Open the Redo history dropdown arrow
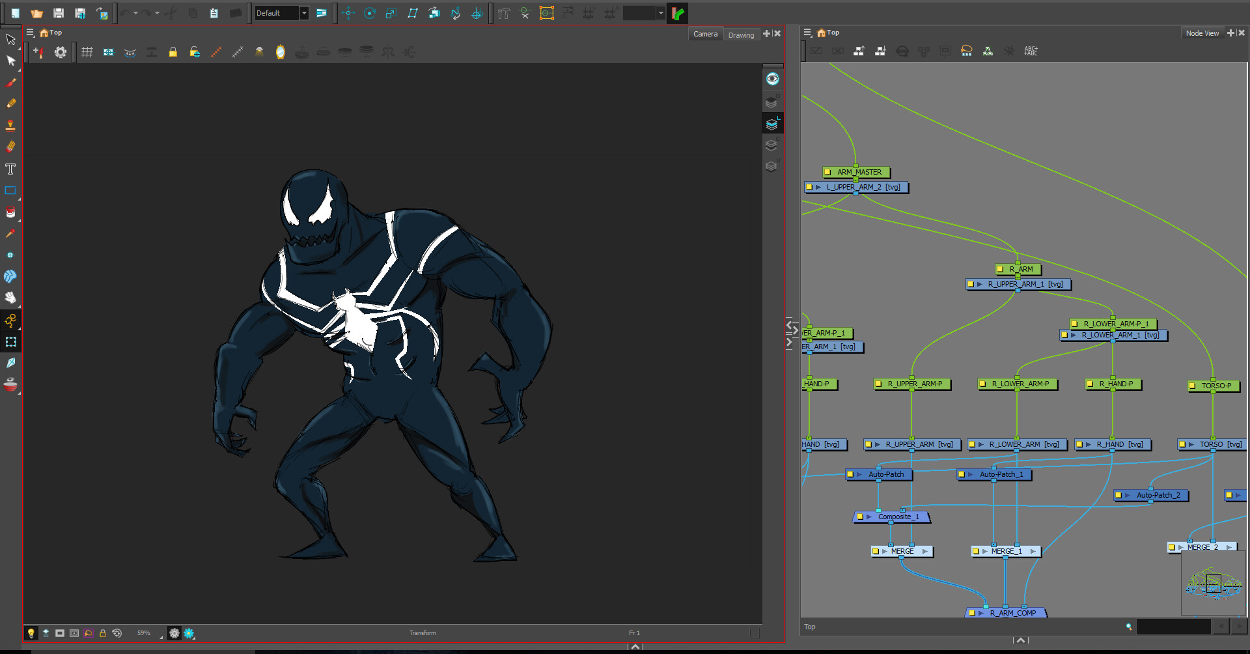The height and width of the screenshot is (654, 1250). click(x=157, y=13)
